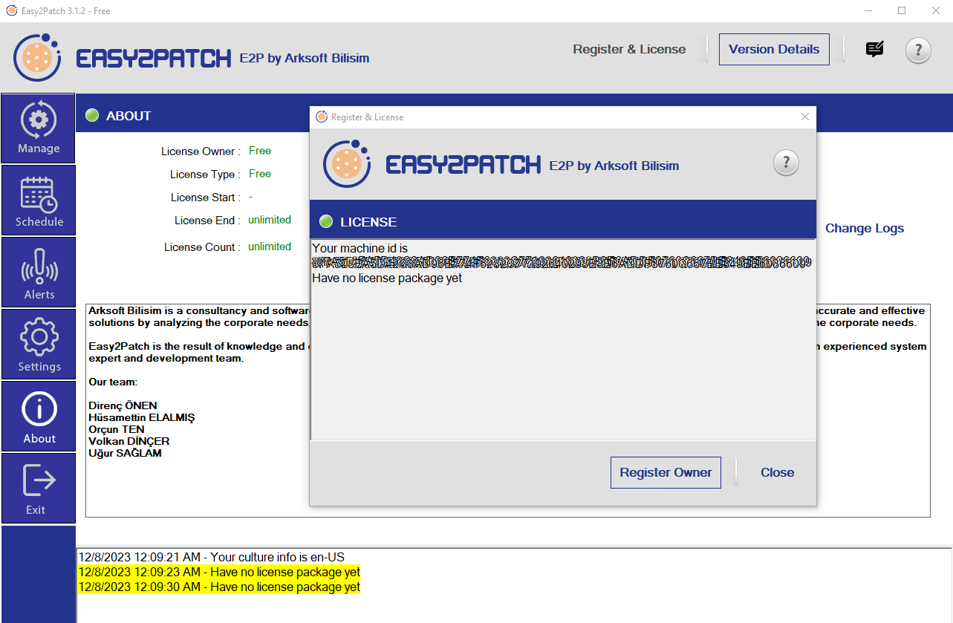Screen dimensions: 953x623
Task: Click the green status dot beside LICENSE
Action: point(325,222)
